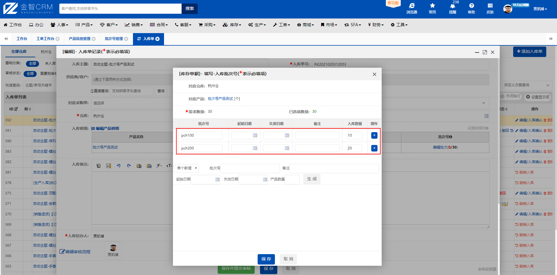Click the bottom 批次号 input field
The width and height of the screenshot is (557, 275).
250,168
